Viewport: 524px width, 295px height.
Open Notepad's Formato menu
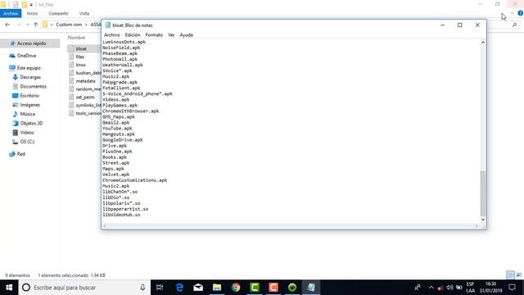pyautogui.click(x=154, y=34)
